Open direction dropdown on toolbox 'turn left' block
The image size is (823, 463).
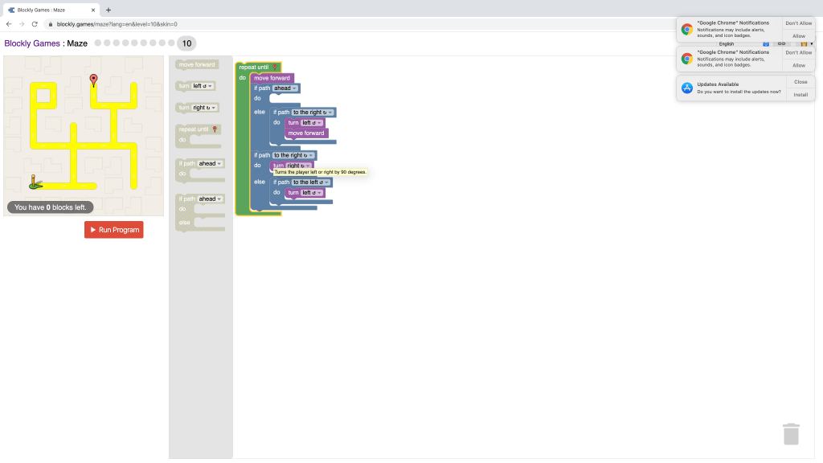203,86
